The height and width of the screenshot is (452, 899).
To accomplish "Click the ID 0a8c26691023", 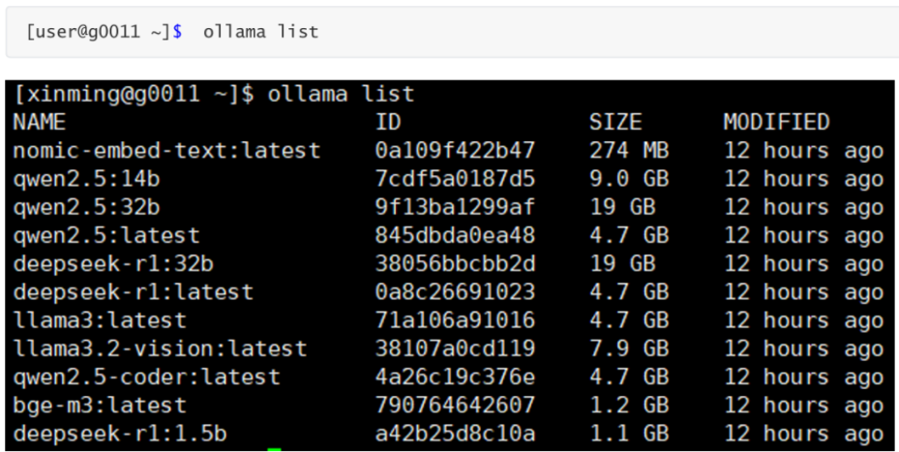I will [x=455, y=292].
